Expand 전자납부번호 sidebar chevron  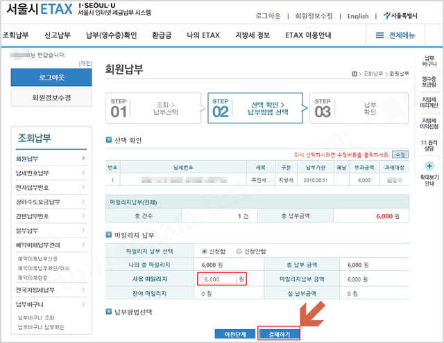click(x=83, y=187)
